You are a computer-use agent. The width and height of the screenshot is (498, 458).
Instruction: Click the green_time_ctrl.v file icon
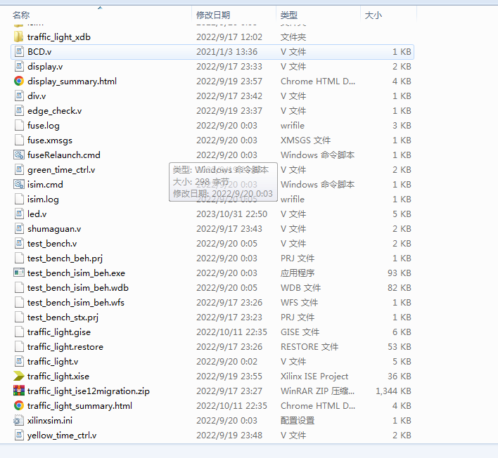tap(19, 169)
